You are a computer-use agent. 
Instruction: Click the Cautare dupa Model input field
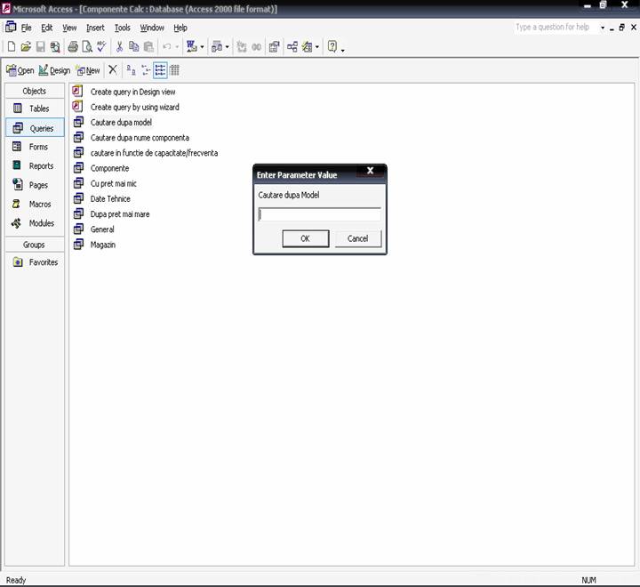coord(319,214)
